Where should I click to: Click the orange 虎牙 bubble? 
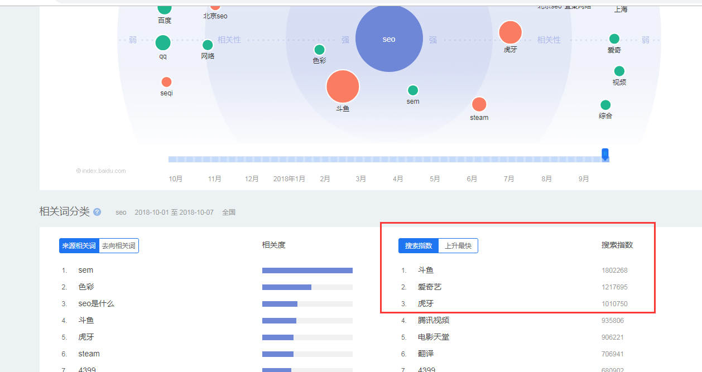[x=510, y=32]
